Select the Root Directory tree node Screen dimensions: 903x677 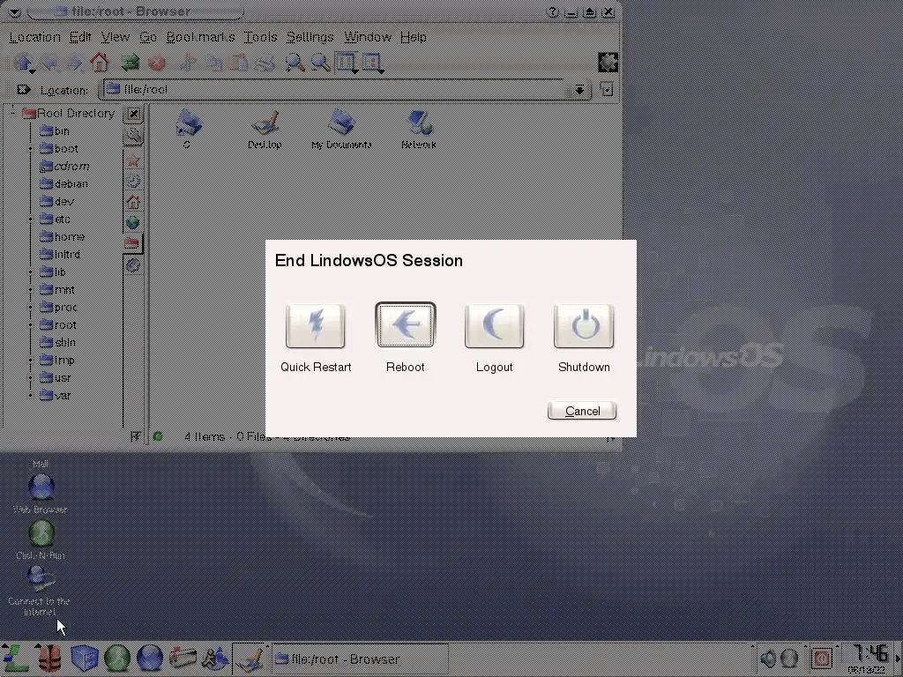click(69, 114)
